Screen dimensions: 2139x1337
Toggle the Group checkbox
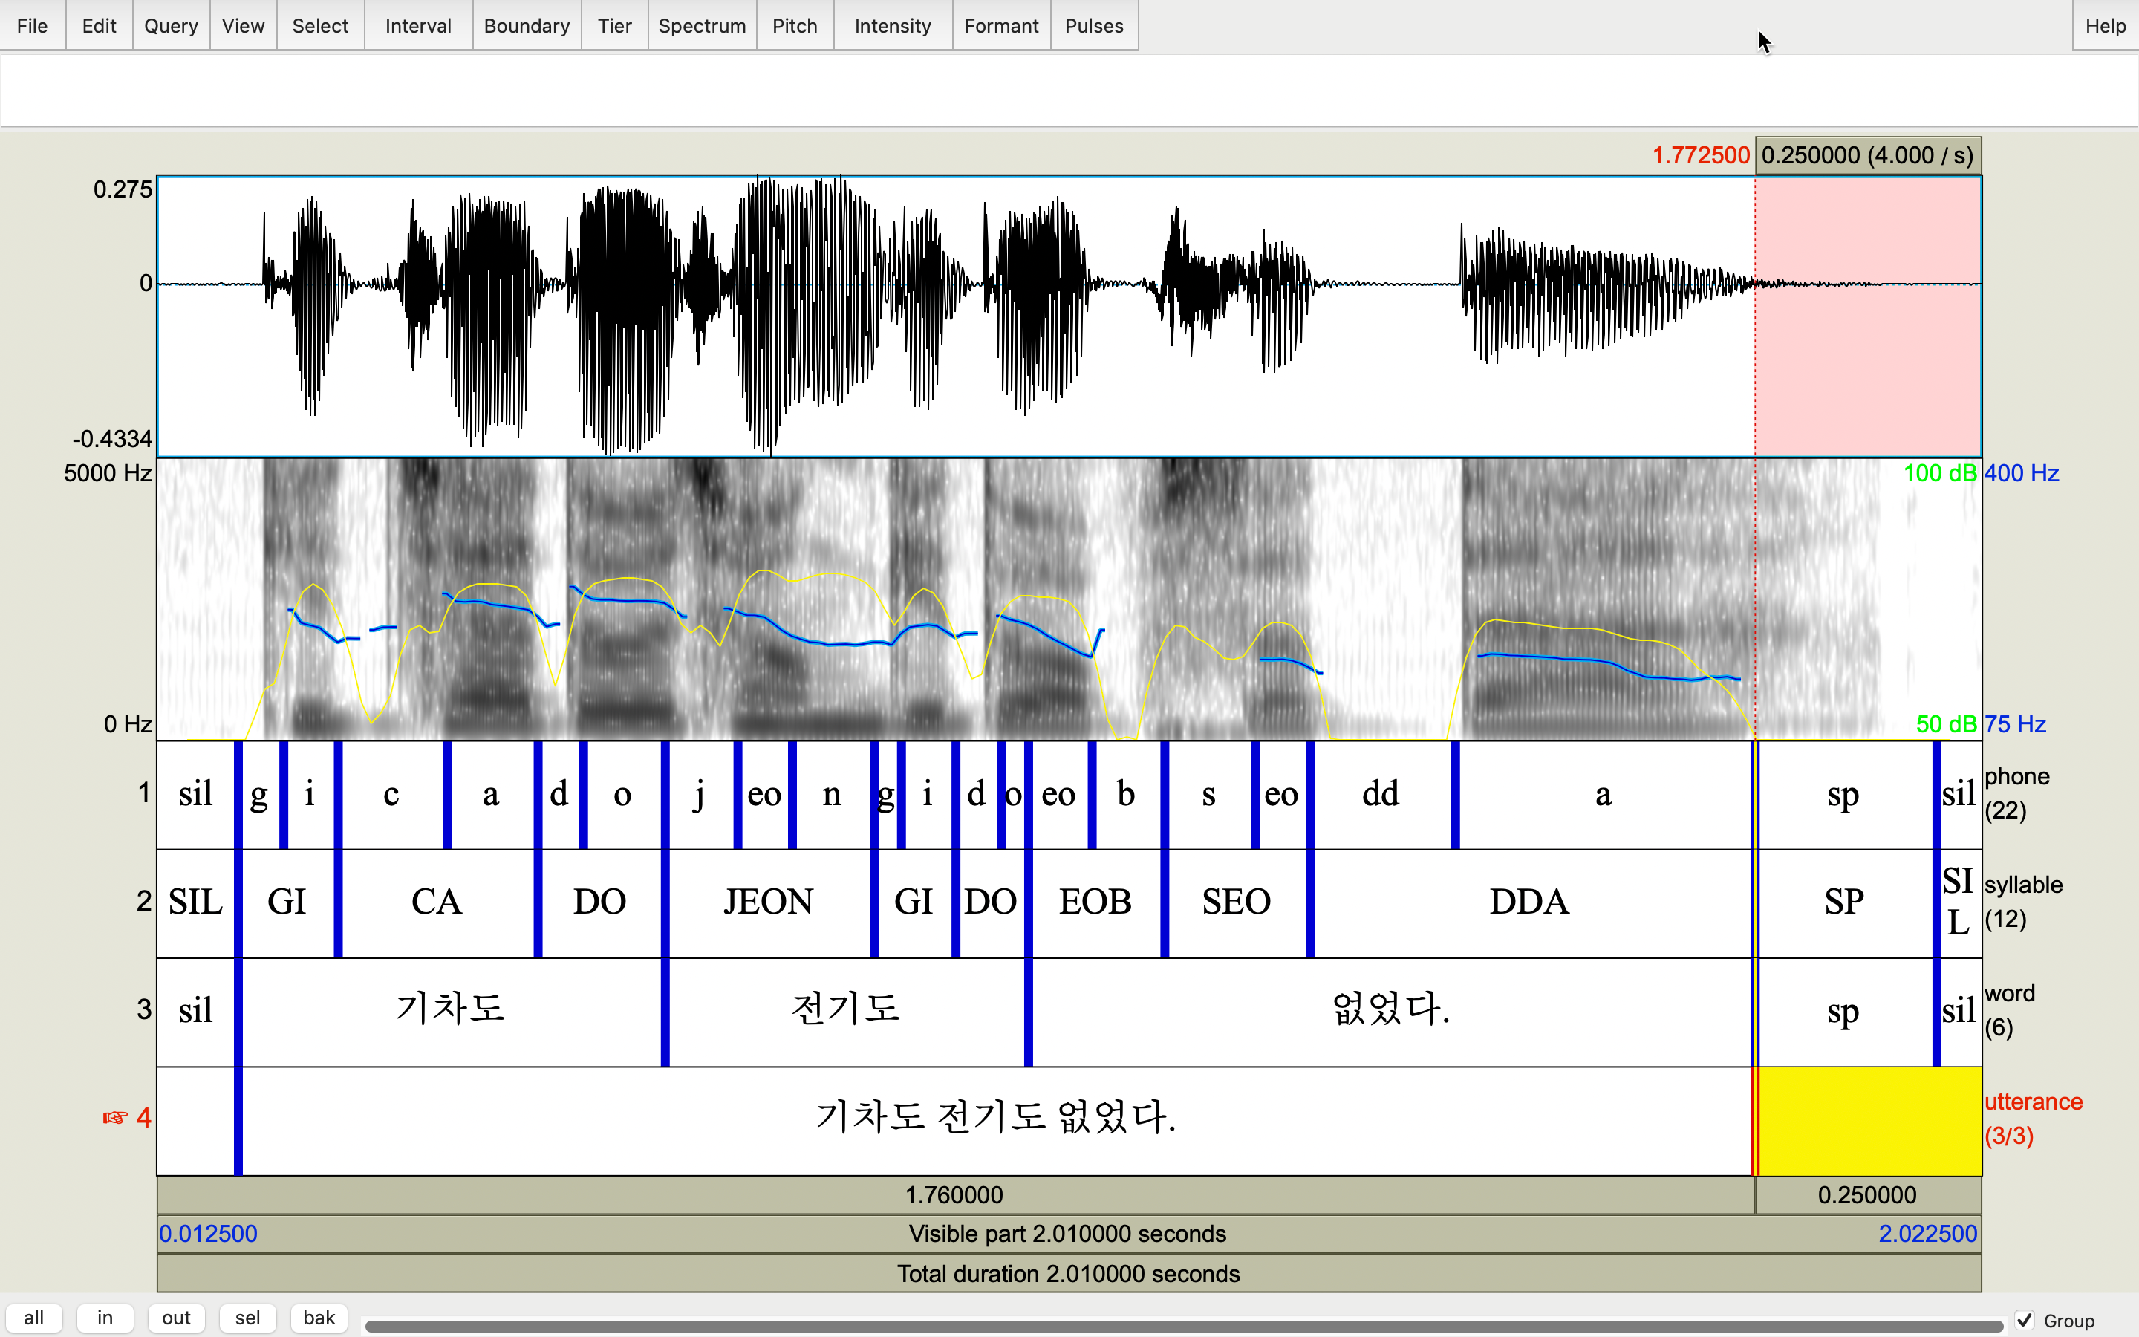tap(2025, 1319)
